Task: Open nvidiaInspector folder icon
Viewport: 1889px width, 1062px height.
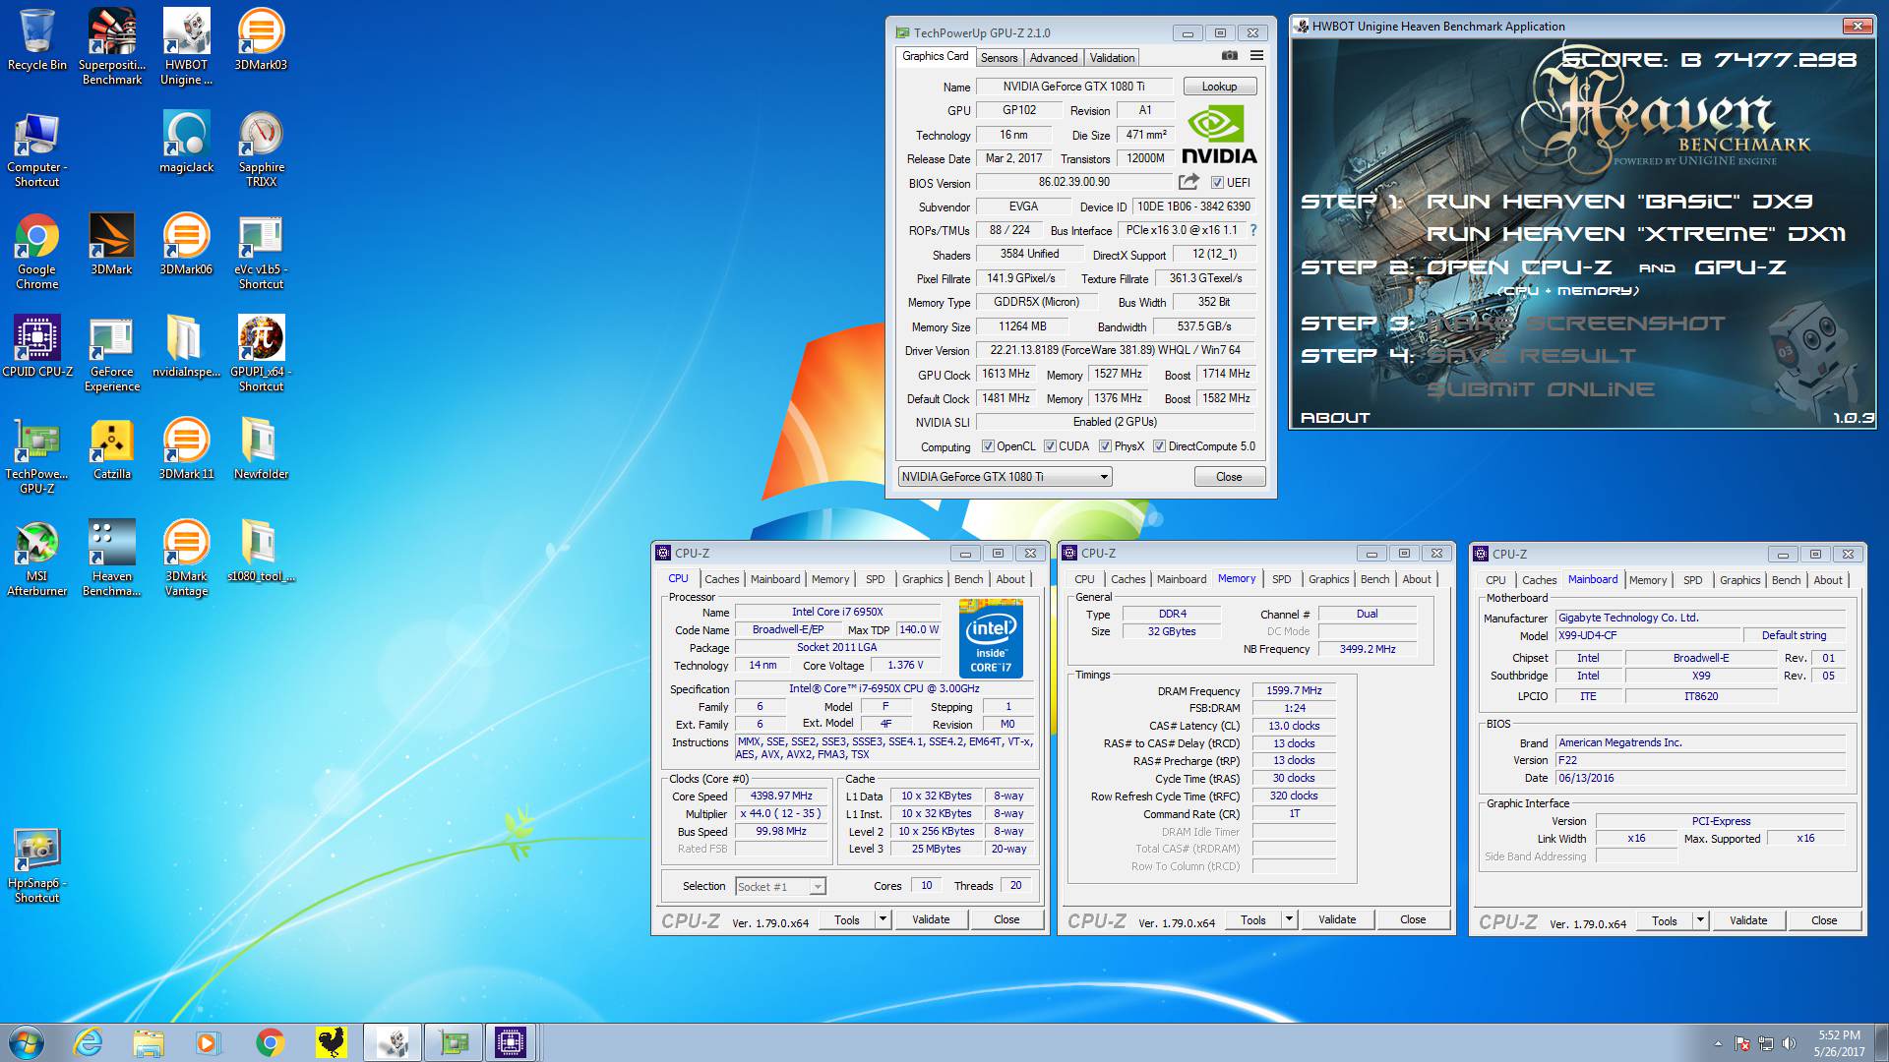Action: pyautogui.click(x=186, y=347)
